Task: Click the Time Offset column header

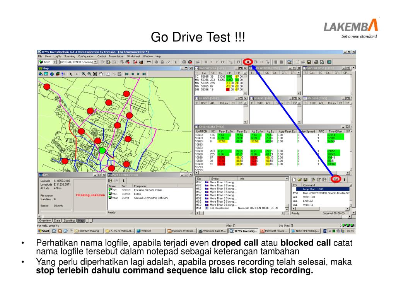Action: tap(335, 131)
